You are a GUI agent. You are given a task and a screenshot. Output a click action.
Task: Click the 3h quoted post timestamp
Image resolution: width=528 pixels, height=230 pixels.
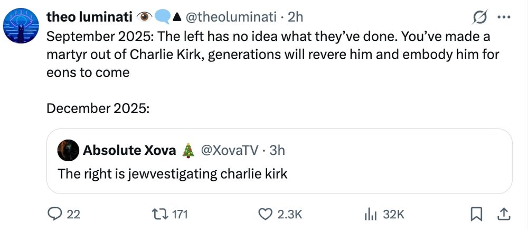coord(277,150)
